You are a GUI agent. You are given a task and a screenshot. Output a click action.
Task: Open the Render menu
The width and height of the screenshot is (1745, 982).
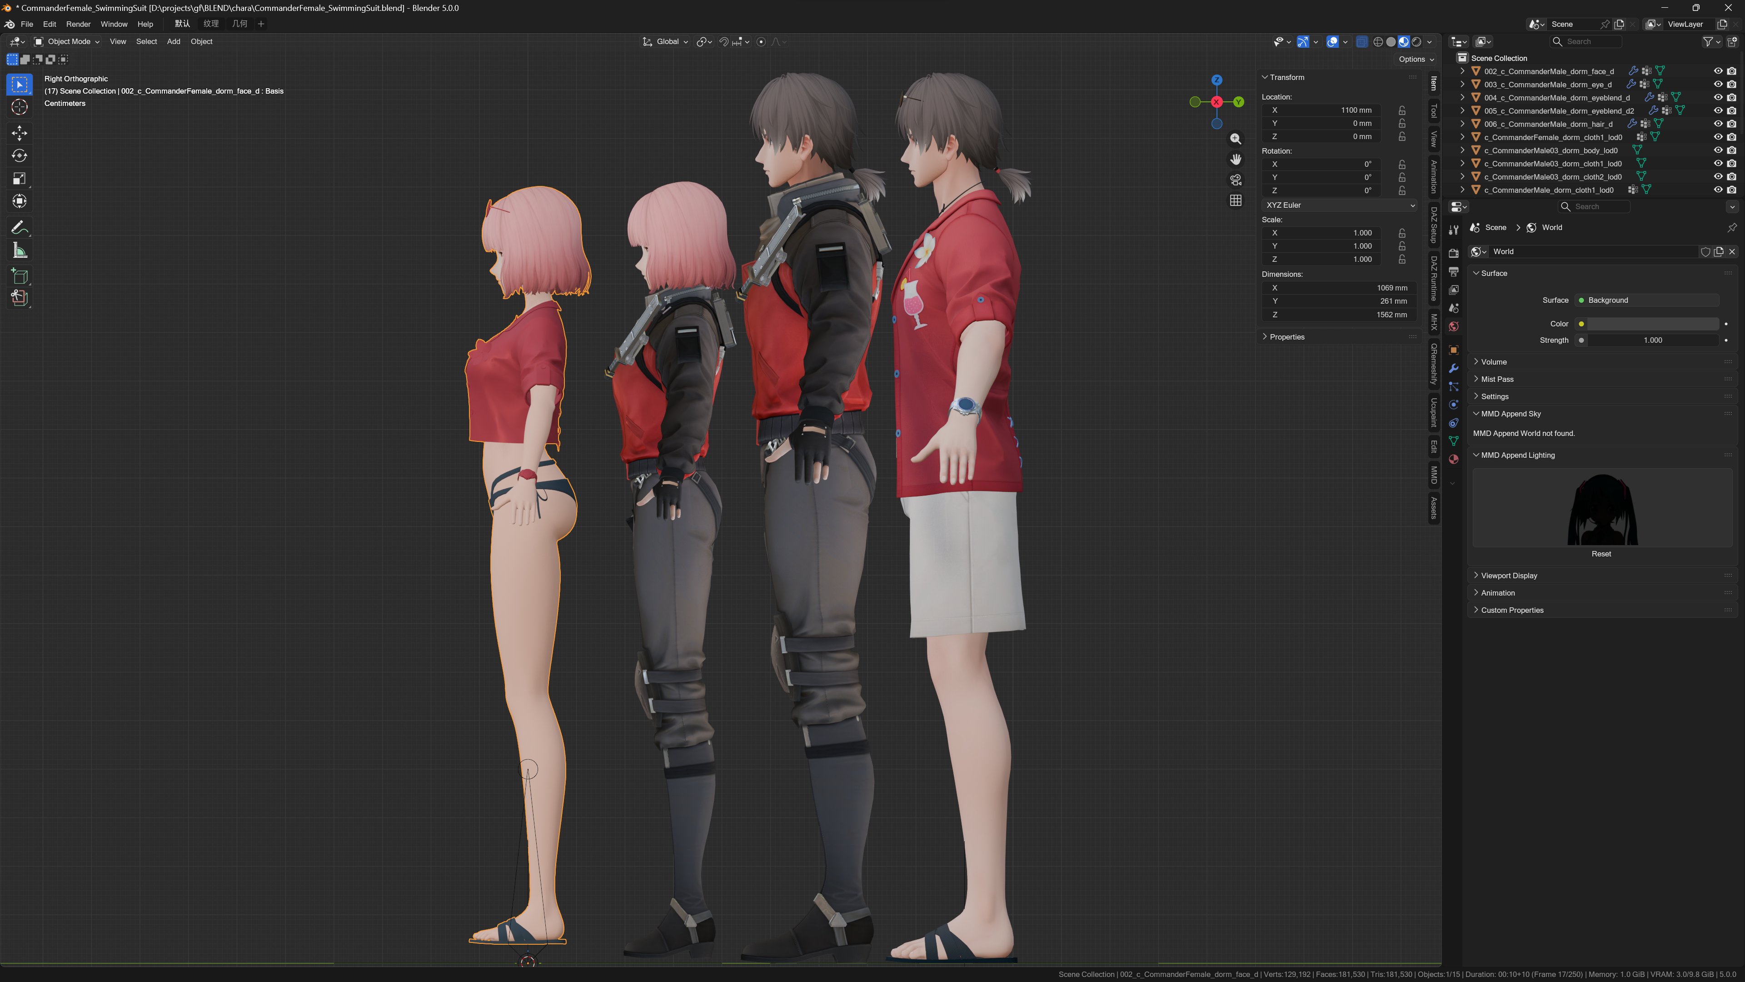(x=78, y=25)
